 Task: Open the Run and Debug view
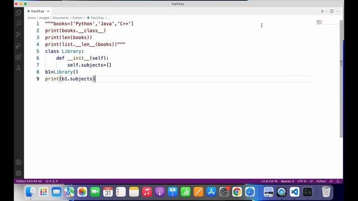click(x=18, y=46)
